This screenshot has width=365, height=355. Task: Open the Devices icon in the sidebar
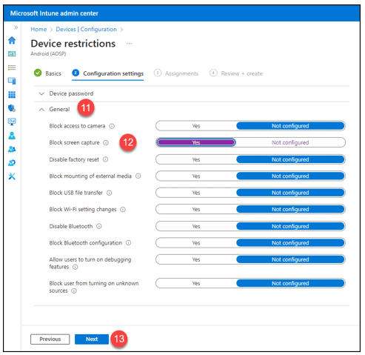[x=12, y=81]
